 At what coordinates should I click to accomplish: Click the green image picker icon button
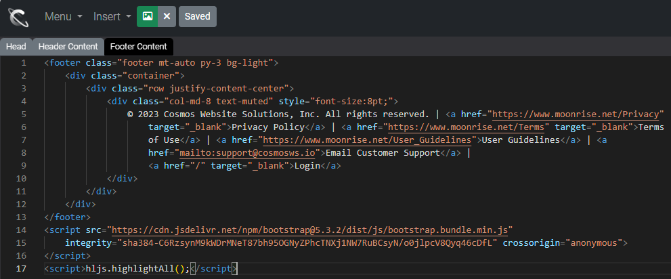[147, 16]
